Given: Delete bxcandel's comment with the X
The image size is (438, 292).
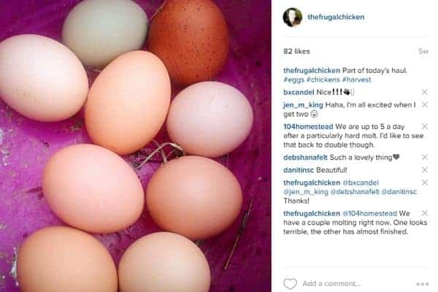Looking at the screenshot, I should pyautogui.click(x=425, y=92).
